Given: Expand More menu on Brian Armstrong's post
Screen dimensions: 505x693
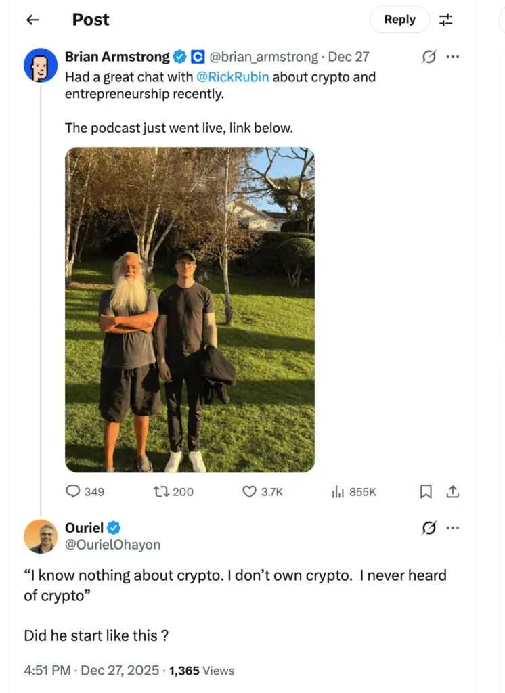Looking at the screenshot, I should (453, 57).
